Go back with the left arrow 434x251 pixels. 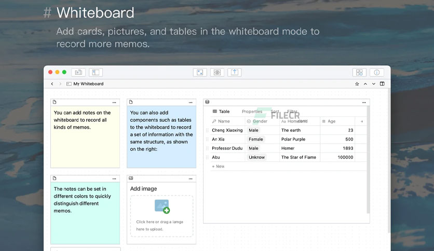coord(52,84)
